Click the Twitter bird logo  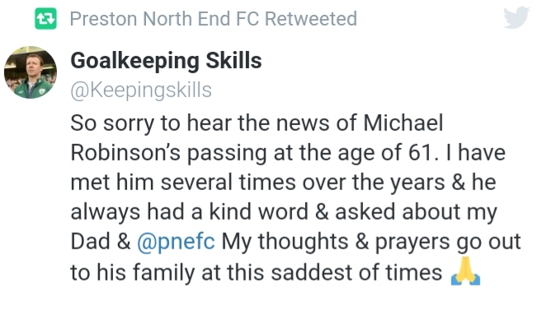coord(516,17)
